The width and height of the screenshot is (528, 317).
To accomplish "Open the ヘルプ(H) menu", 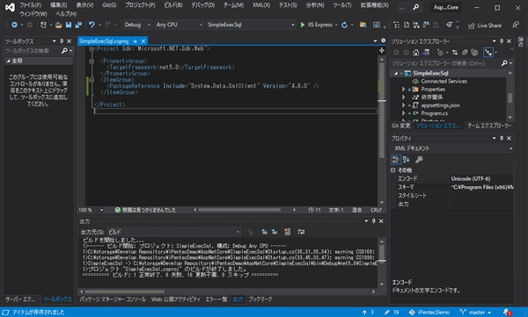I will coord(66,14).
